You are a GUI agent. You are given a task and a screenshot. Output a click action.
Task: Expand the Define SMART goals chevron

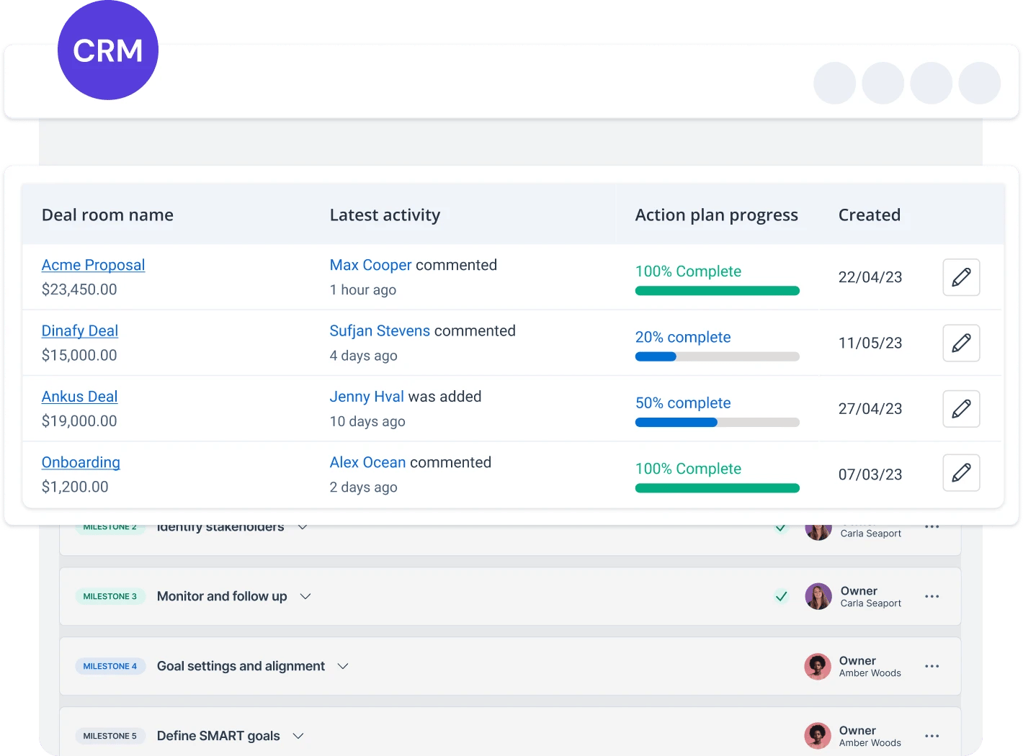(298, 736)
